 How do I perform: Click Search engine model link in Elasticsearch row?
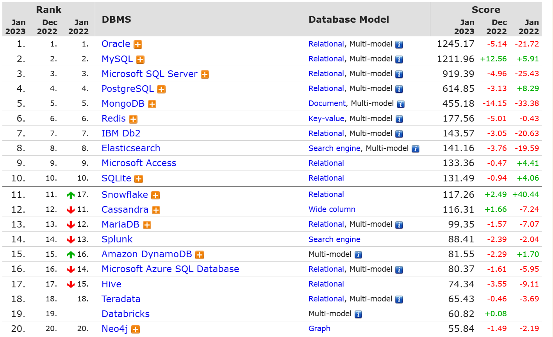click(x=334, y=148)
